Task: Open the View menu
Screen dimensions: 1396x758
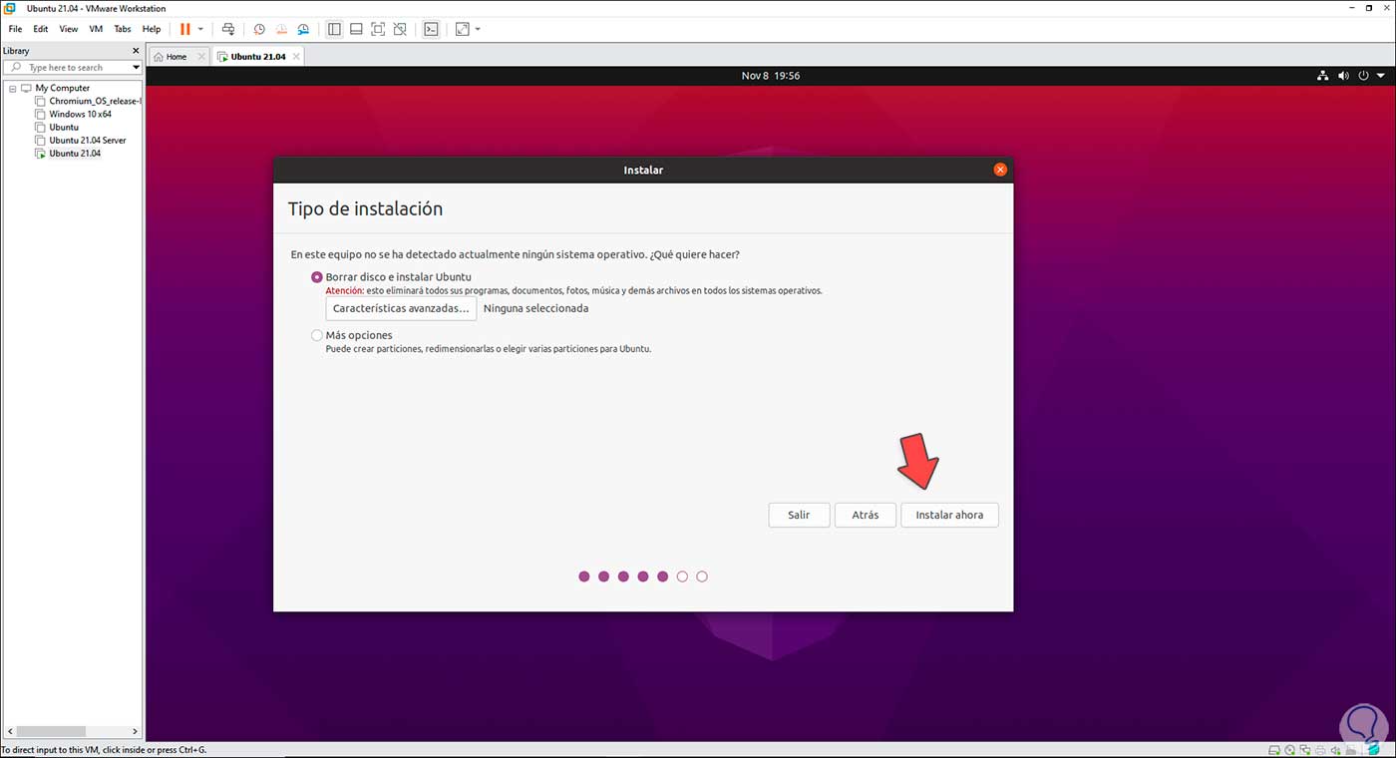Action: pos(68,29)
